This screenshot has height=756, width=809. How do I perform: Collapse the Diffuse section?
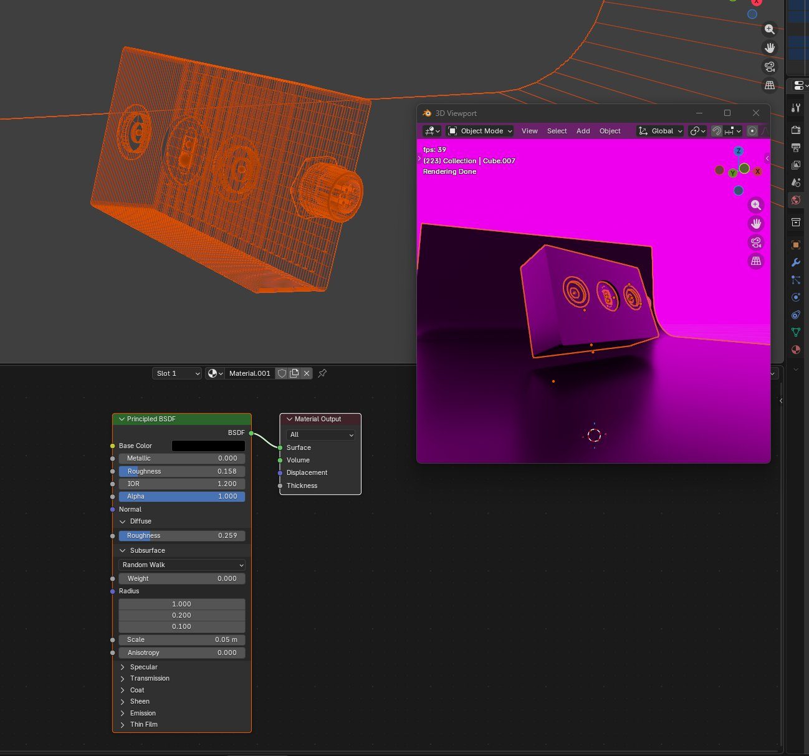123,521
